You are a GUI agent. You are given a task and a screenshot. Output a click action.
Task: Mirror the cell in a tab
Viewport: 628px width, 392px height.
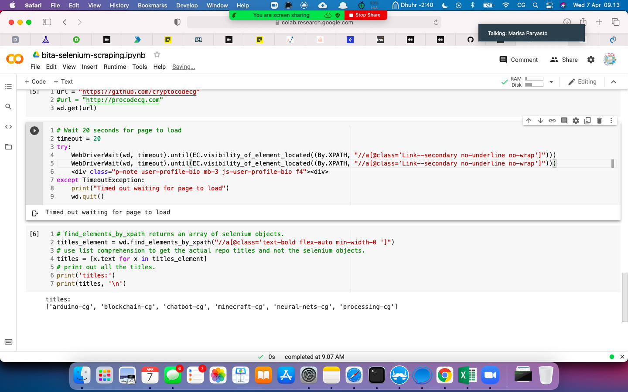587,121
